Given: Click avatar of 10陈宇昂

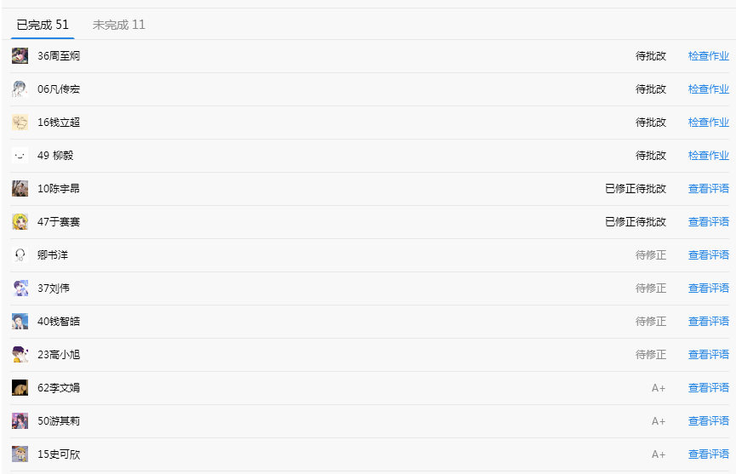Looking at the screenshot, I should click(20, 189).
